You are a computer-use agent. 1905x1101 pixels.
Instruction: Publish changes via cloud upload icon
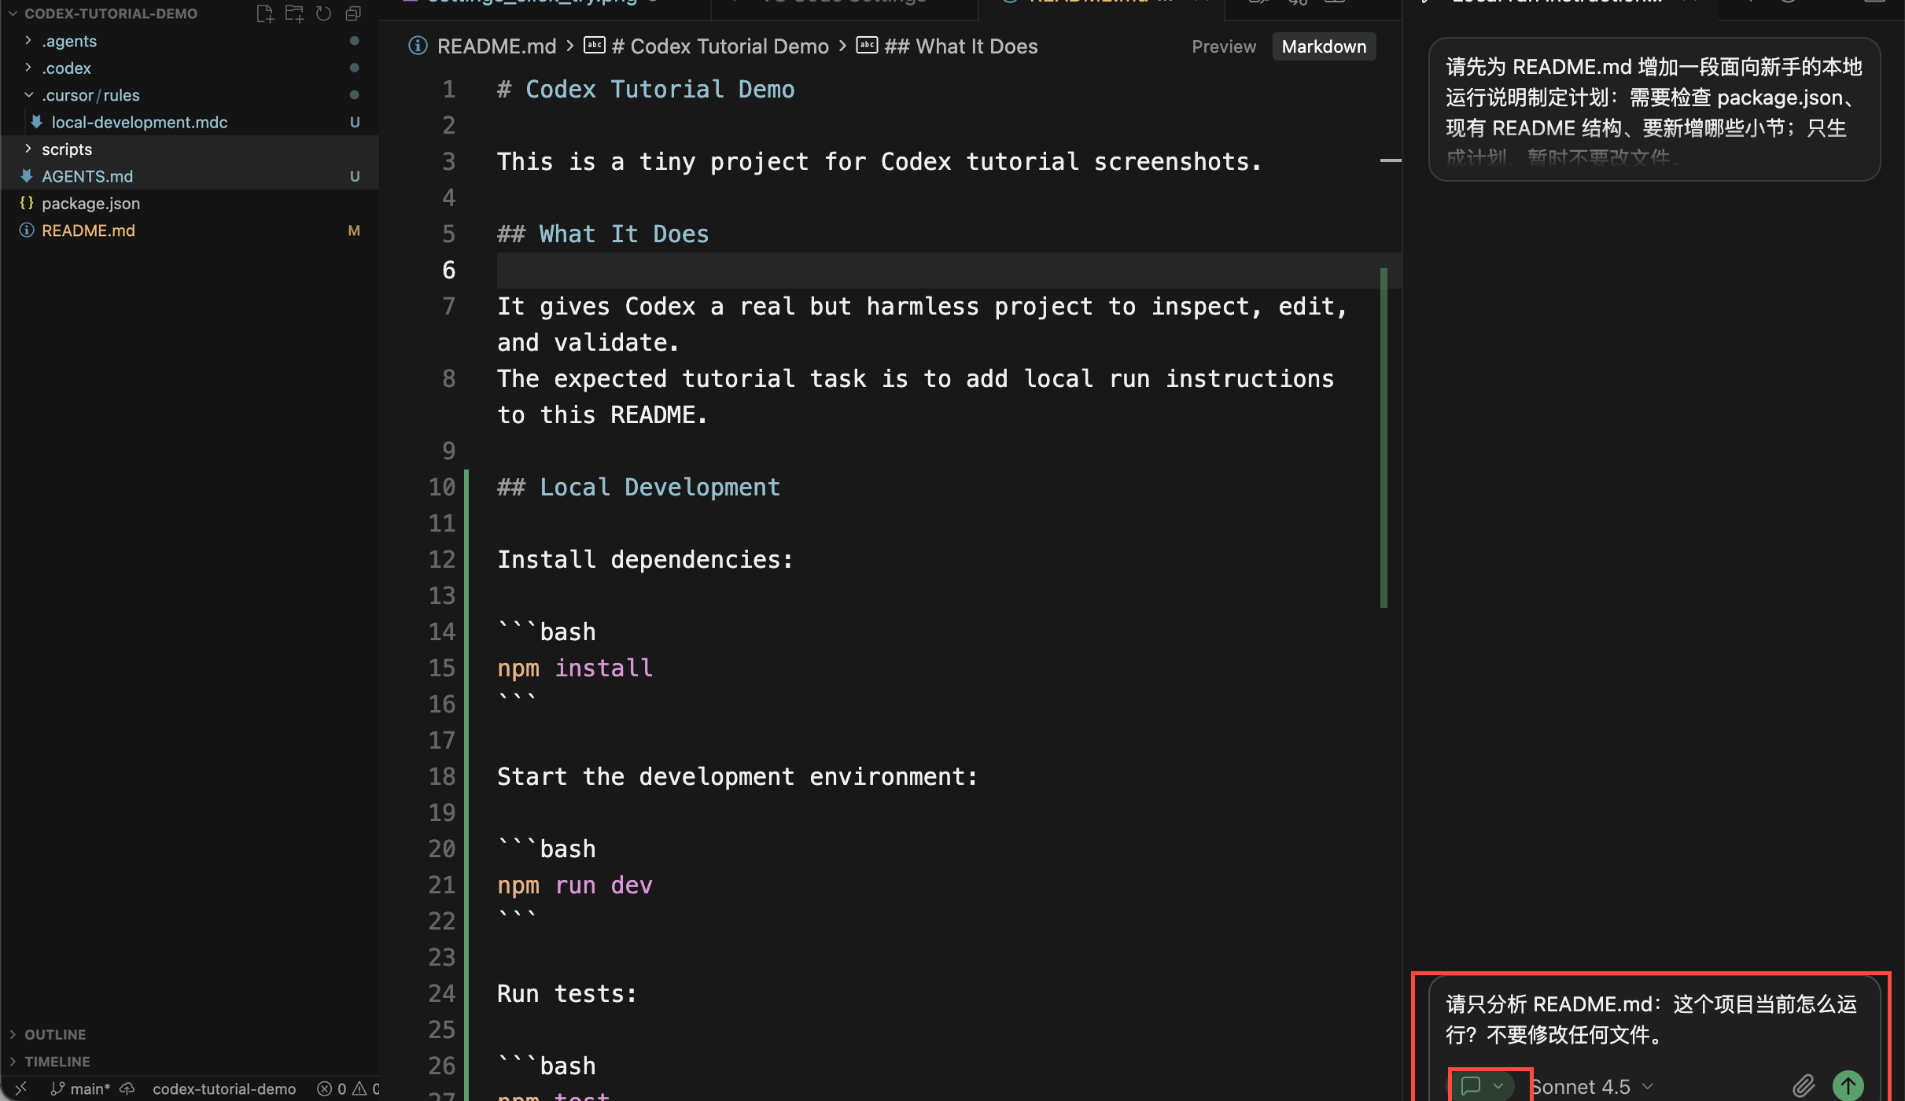tap(127, 1088)
